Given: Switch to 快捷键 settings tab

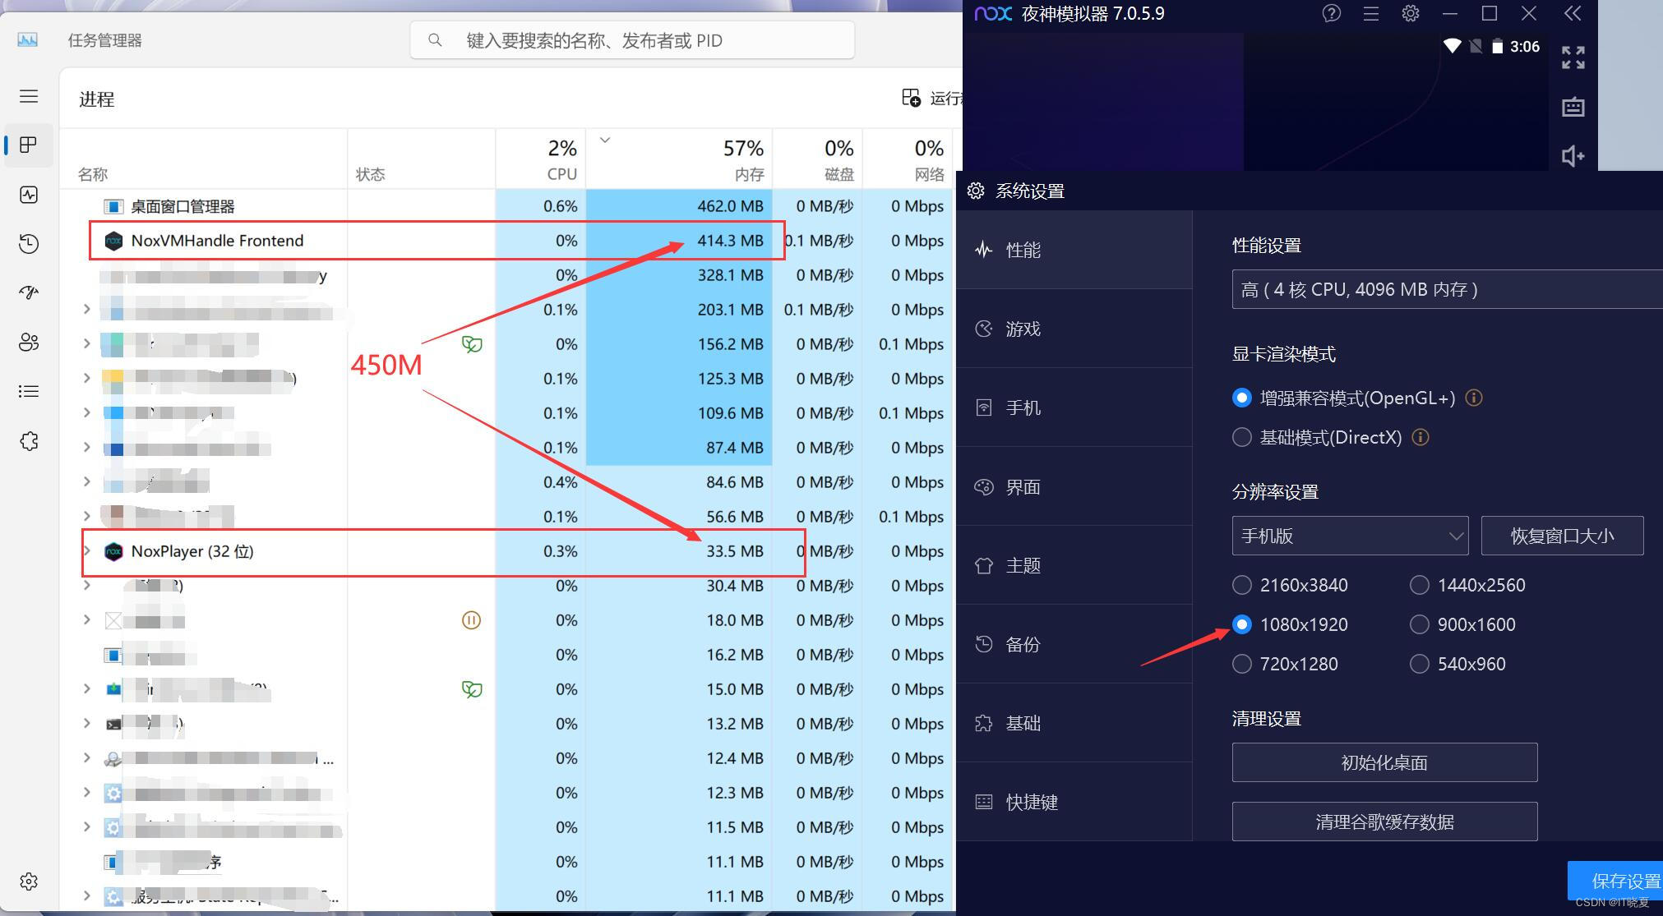Looking at the screenshot, I should click(1031, 803).
